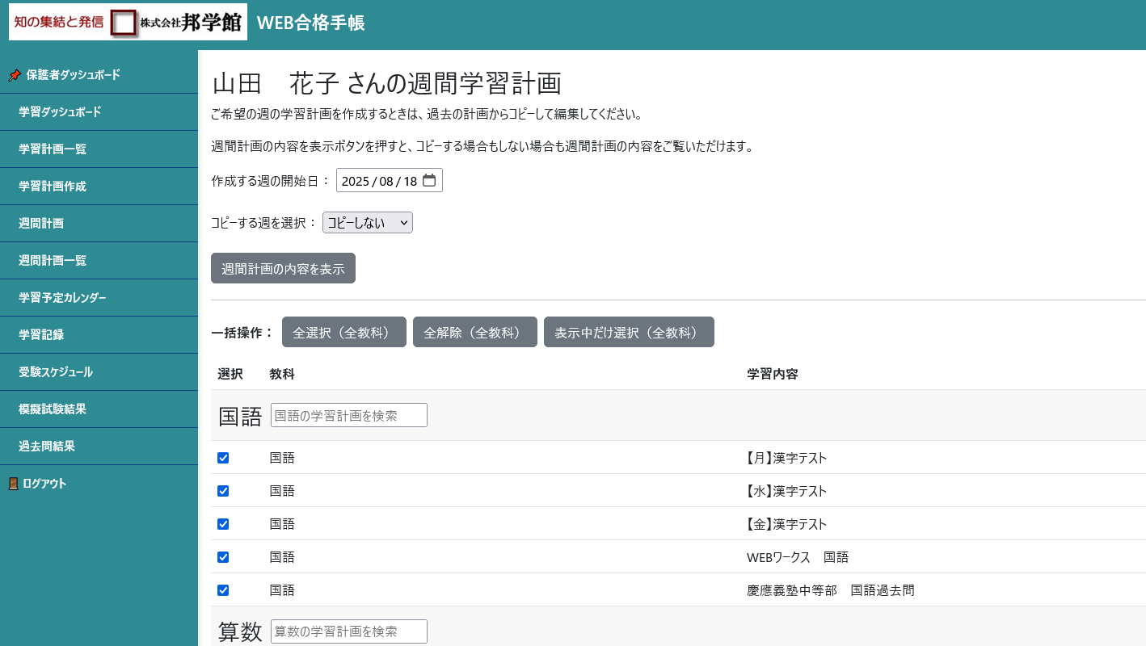Click the 国語 section heading
The height and width of the screenshot is (646, 1146).
(x=241, y=417)
